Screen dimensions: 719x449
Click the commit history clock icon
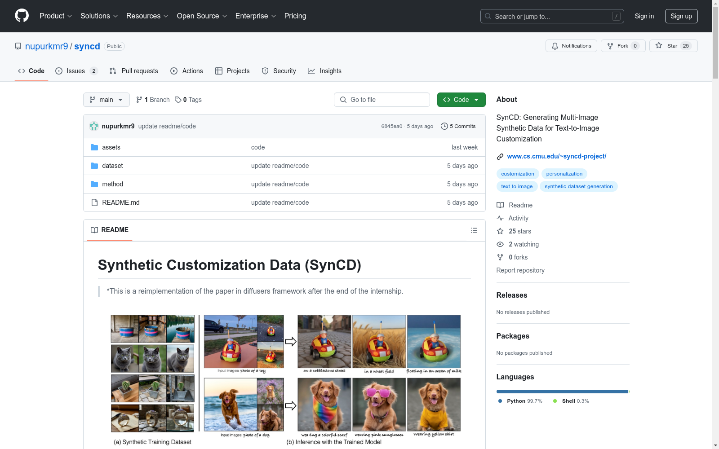pos(444,126)
